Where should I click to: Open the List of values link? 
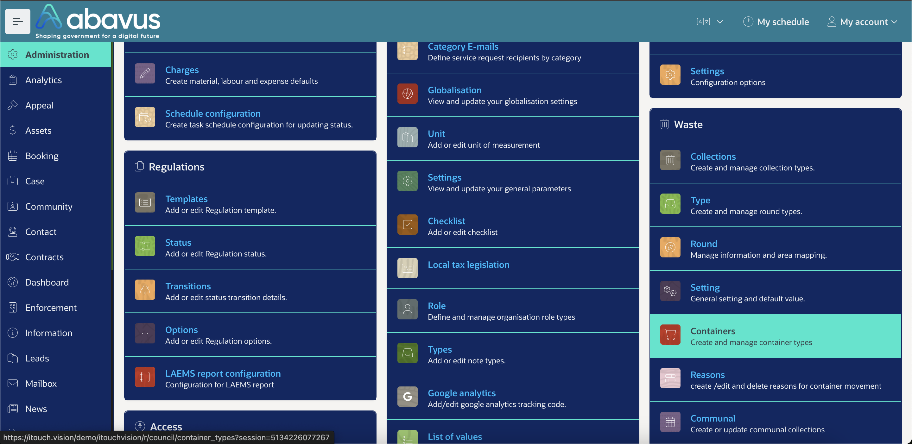click(455, 437)
